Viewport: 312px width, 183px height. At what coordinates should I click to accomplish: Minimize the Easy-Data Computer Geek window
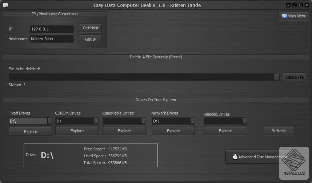coord(294,5)
